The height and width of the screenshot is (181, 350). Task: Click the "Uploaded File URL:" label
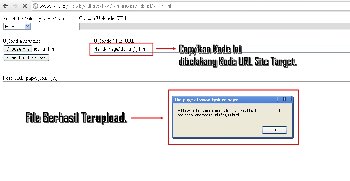tap(115, 41)
